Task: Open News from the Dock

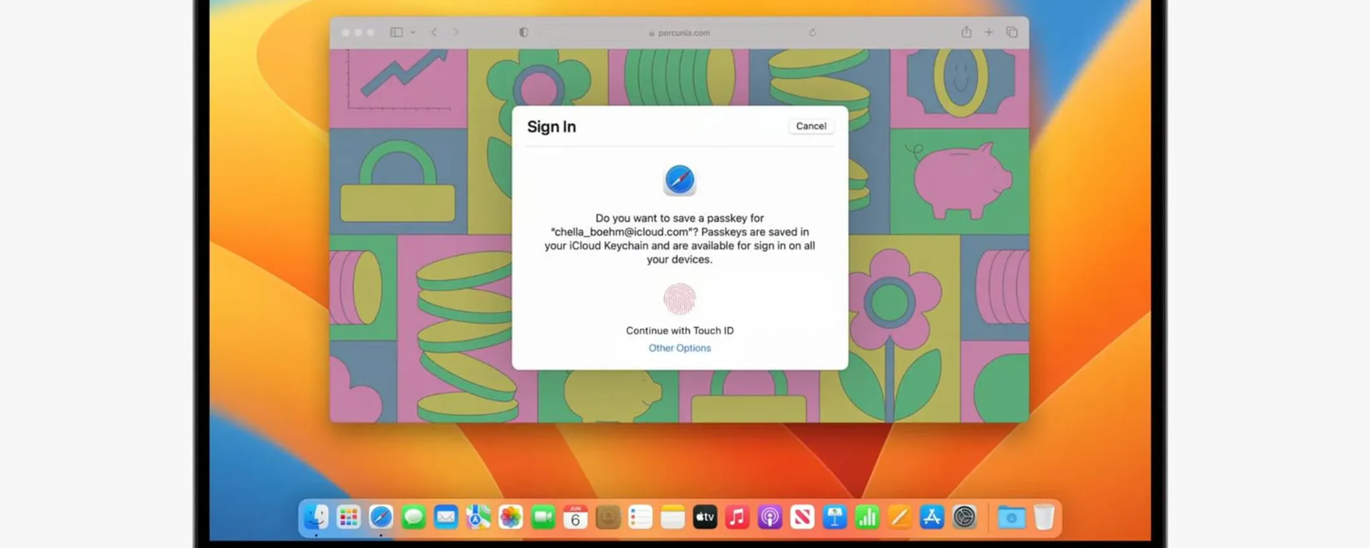Action: 802,517
